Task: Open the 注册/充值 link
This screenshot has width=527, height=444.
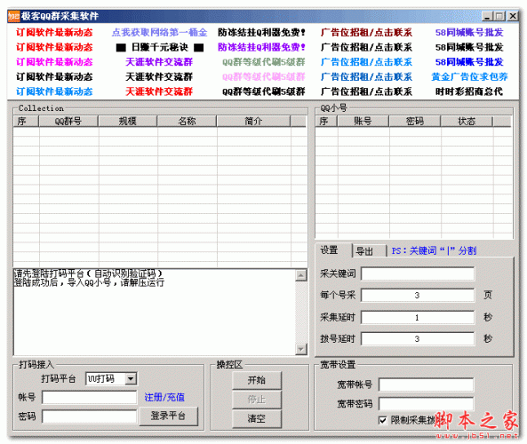Action: 164,398
